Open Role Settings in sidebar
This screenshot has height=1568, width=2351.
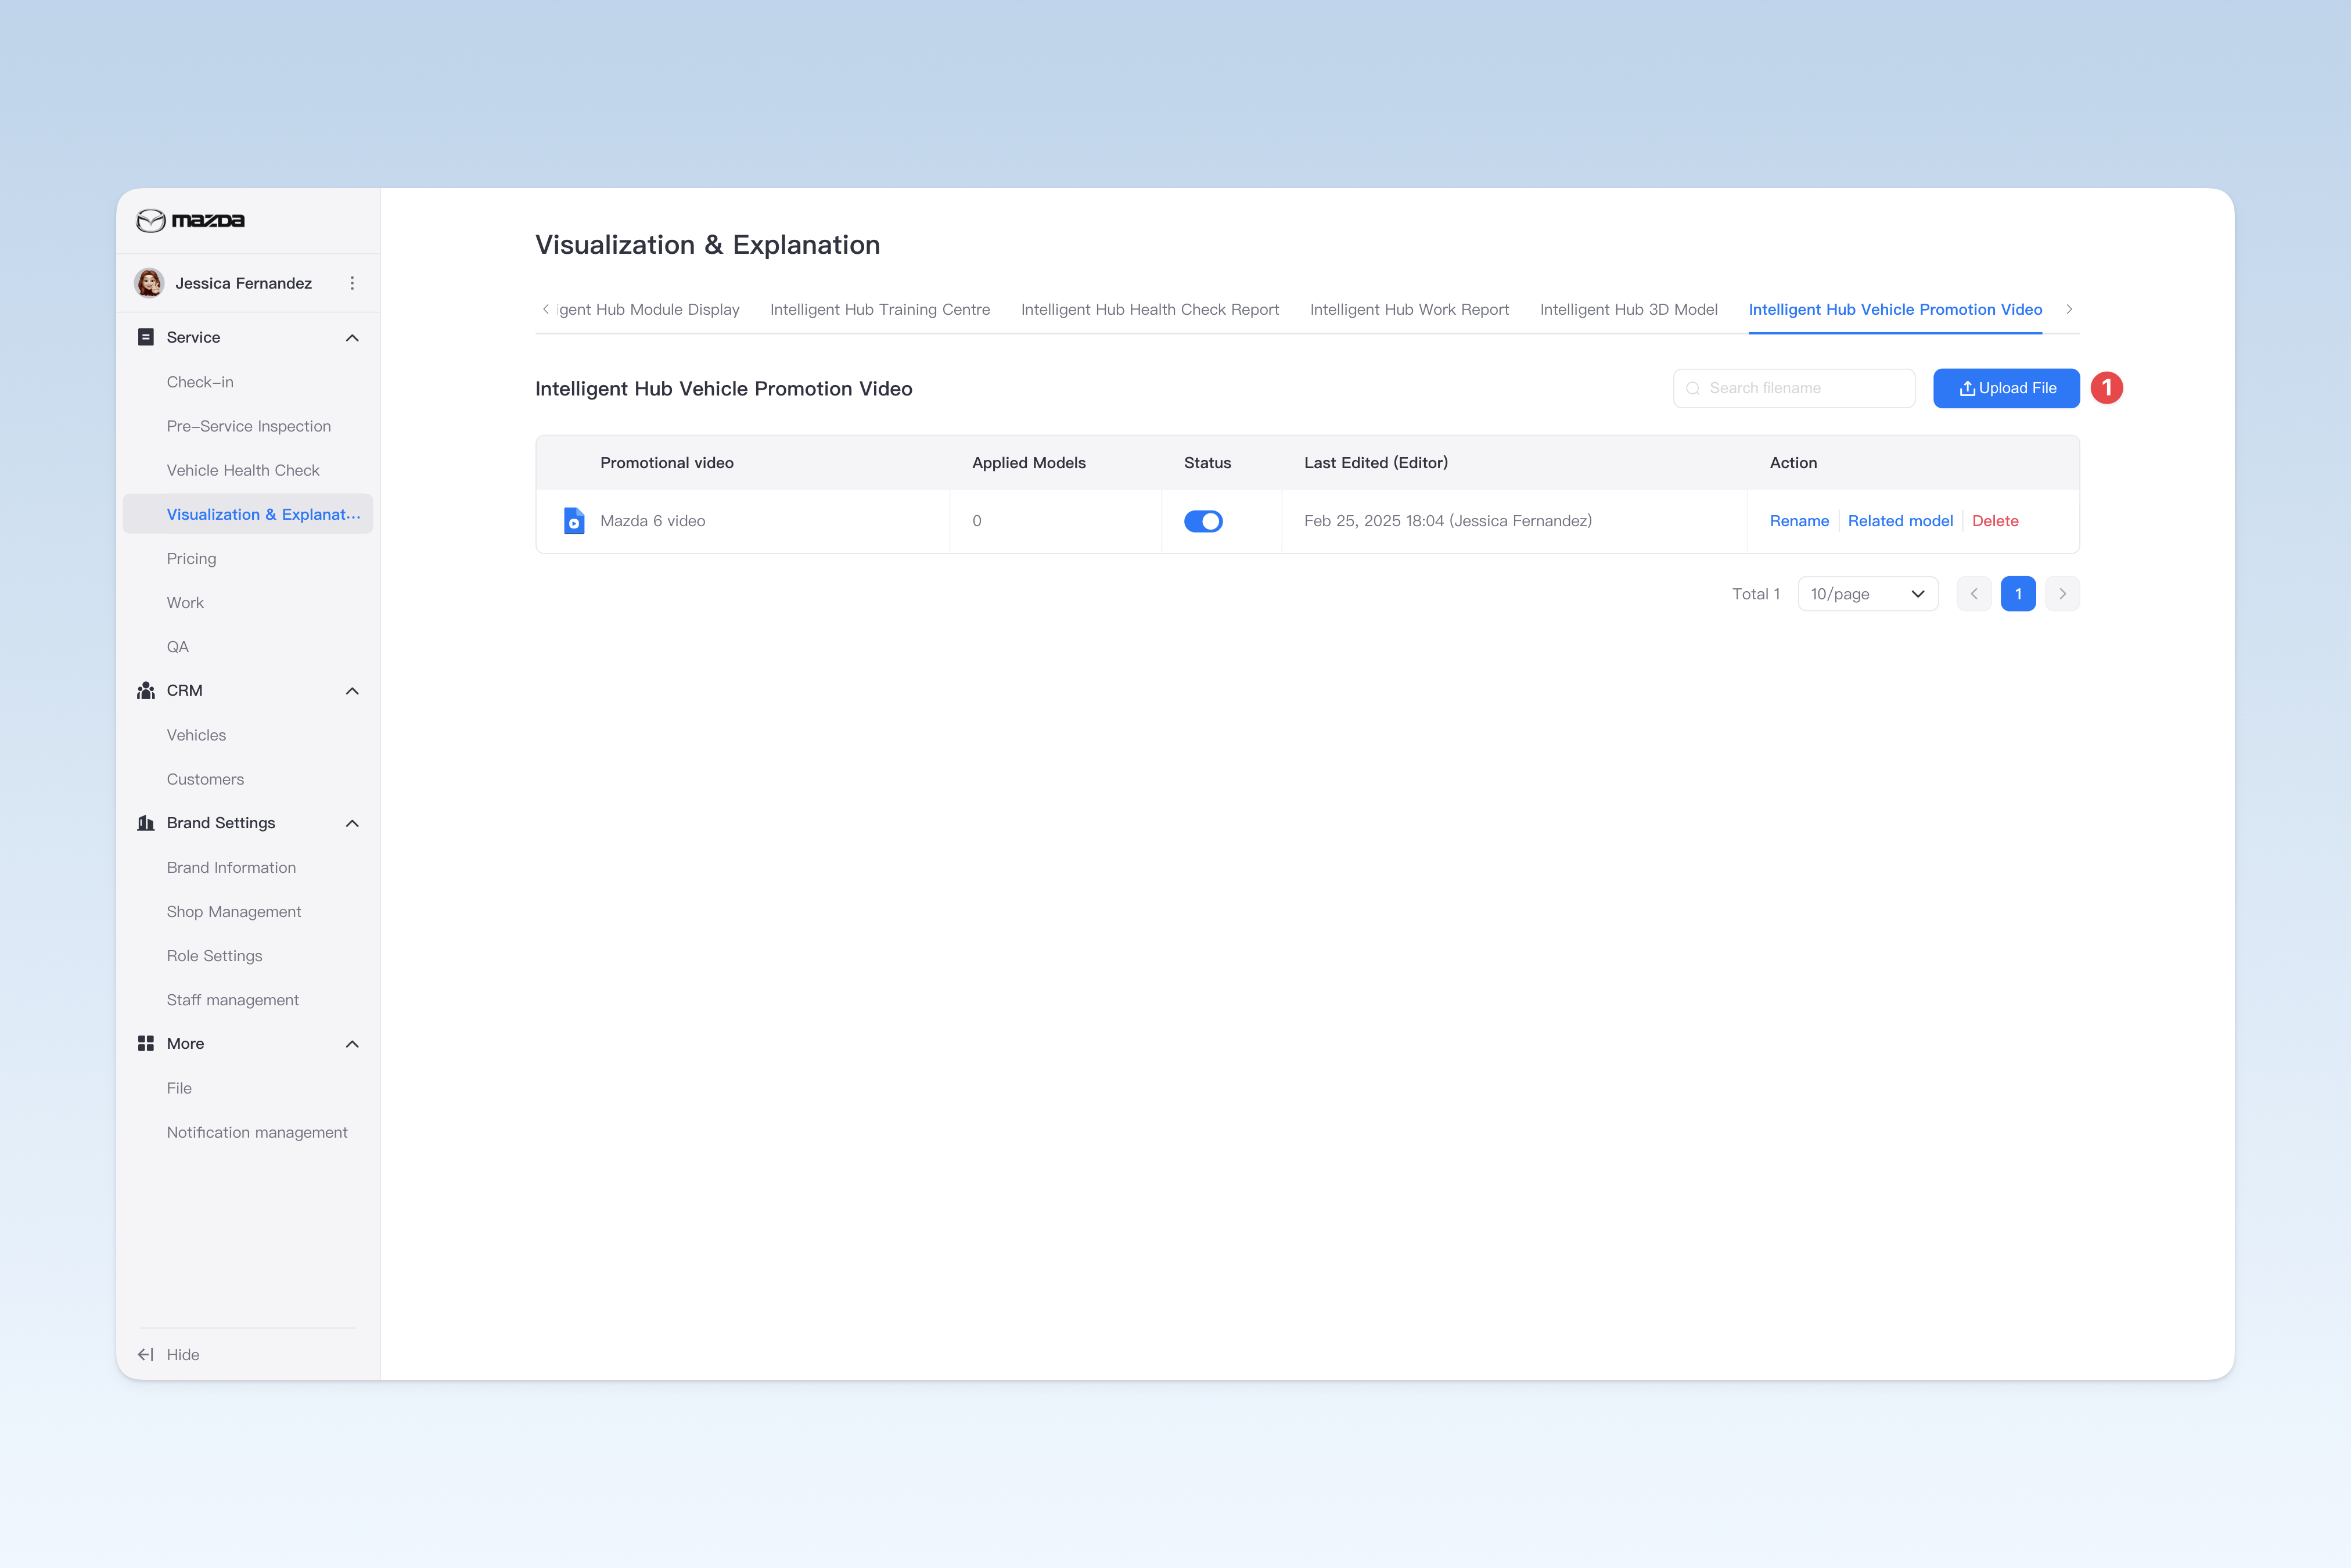pyautogui.click(x=214, y=956)
